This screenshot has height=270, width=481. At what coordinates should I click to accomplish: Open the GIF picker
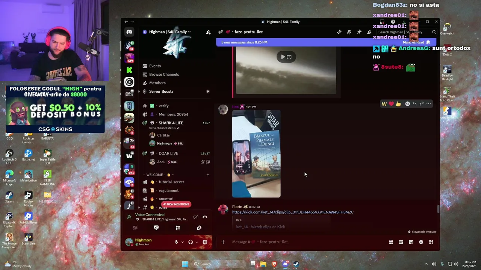click(401, 242)
